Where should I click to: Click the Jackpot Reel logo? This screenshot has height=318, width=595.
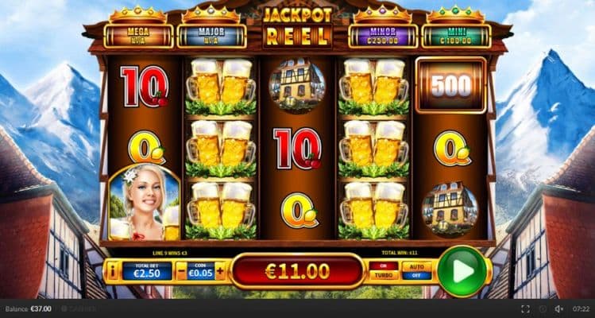[x=297, y=26]
